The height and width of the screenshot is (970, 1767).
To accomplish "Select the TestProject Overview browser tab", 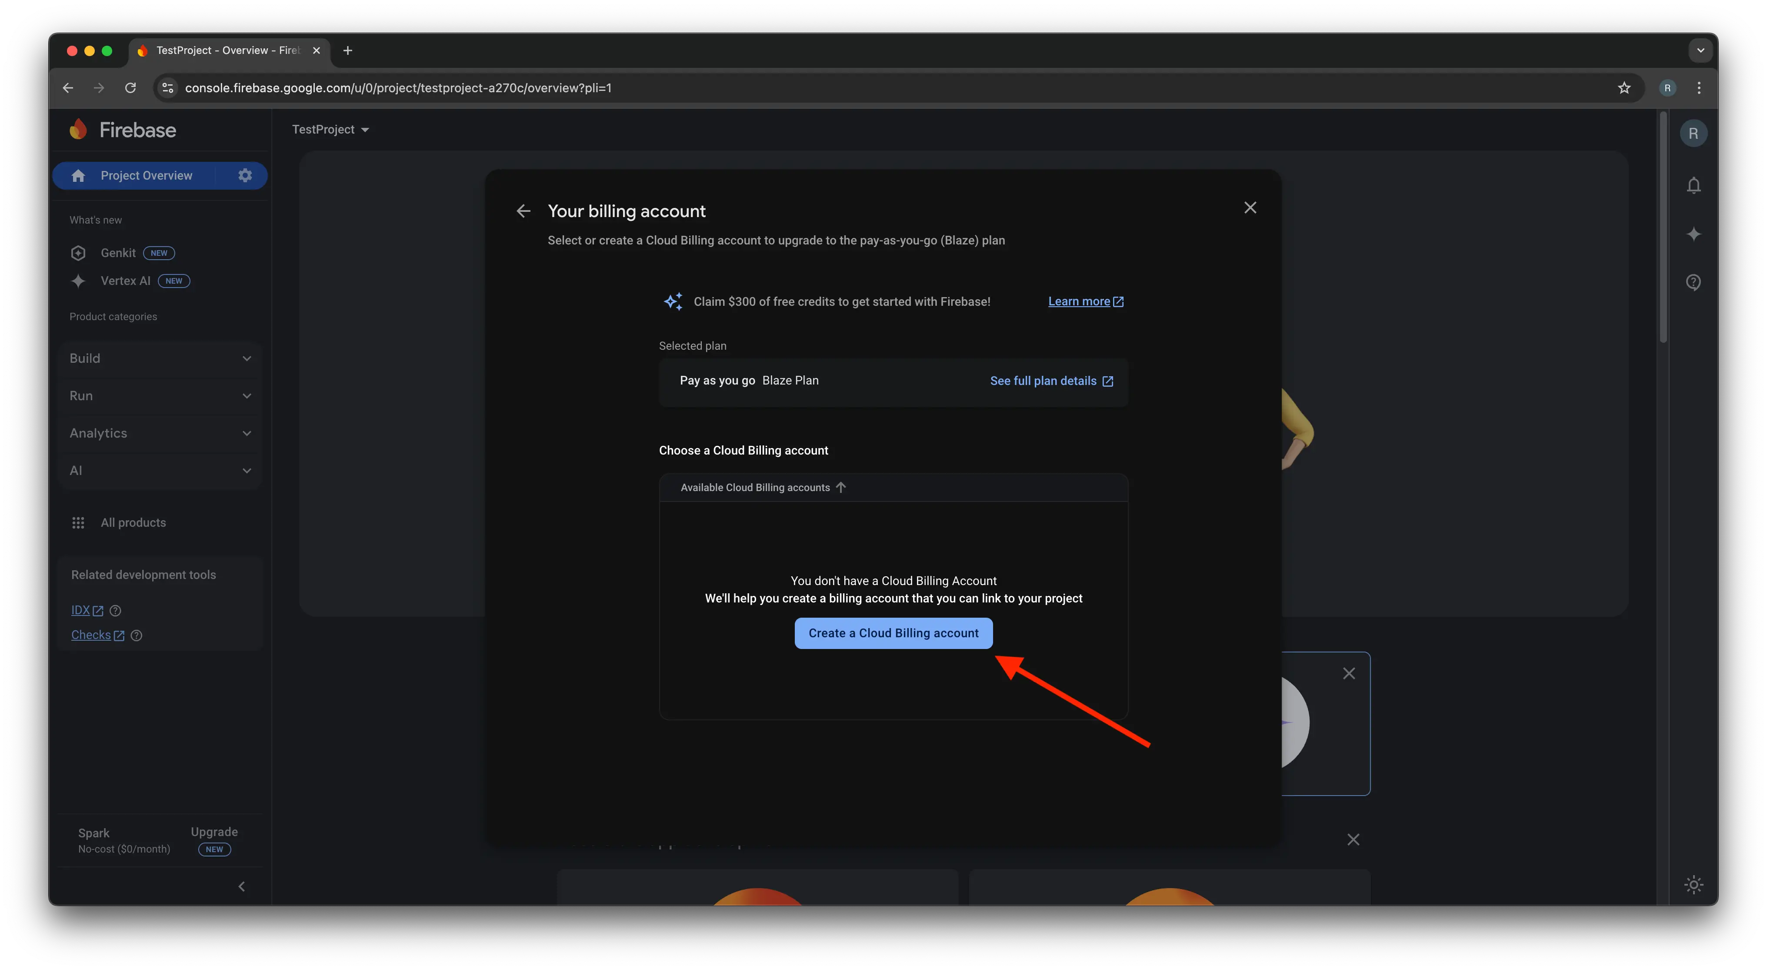I will (x=229, y=50).
